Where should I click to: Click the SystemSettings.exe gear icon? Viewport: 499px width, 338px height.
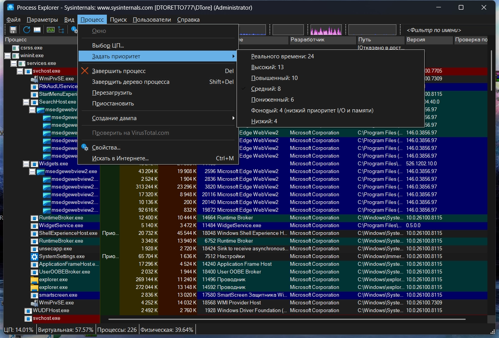pyautogui.click(x=34, y=256)
